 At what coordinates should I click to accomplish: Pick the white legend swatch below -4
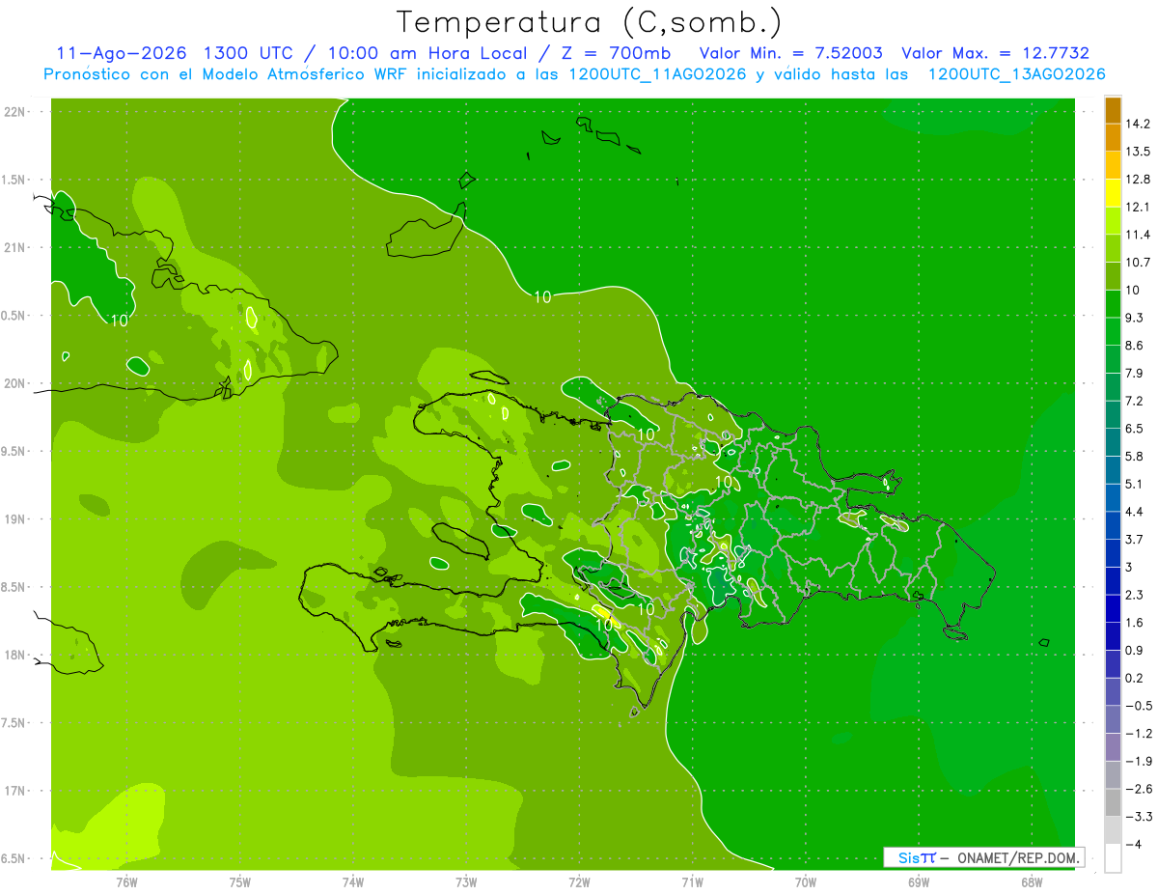click(x=1113, y=857)
